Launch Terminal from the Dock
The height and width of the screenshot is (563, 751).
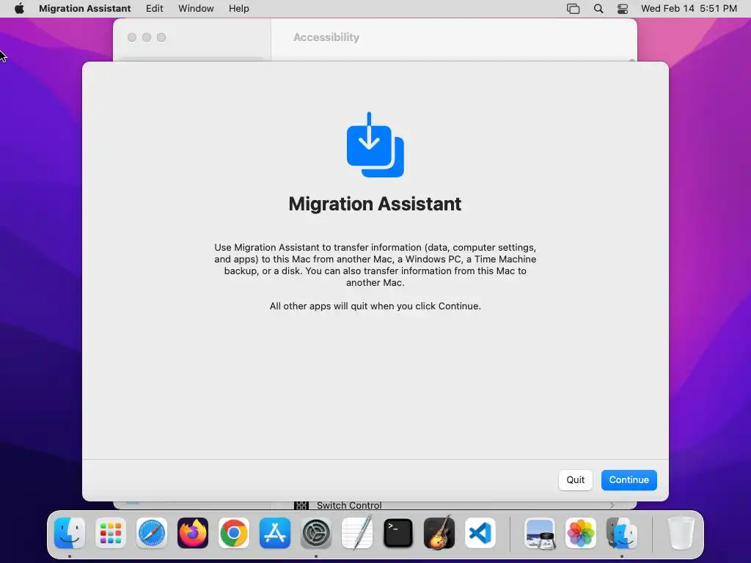(x=398, y=533)
